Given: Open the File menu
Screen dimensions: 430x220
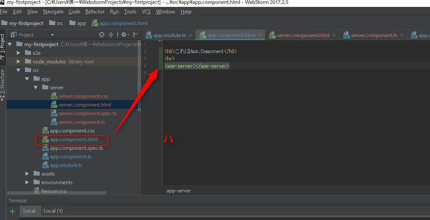Looking at the screenshot, I should click(x=3, y=12).
